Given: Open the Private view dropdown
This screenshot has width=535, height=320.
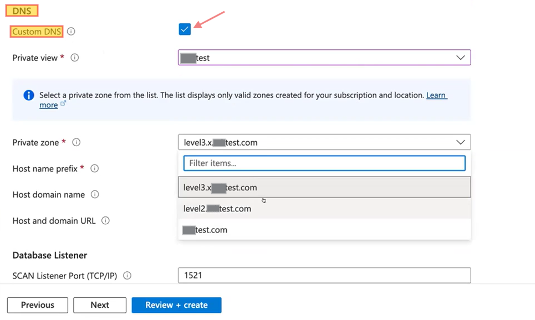Looking at the screenshot, I should click(324, 58).
